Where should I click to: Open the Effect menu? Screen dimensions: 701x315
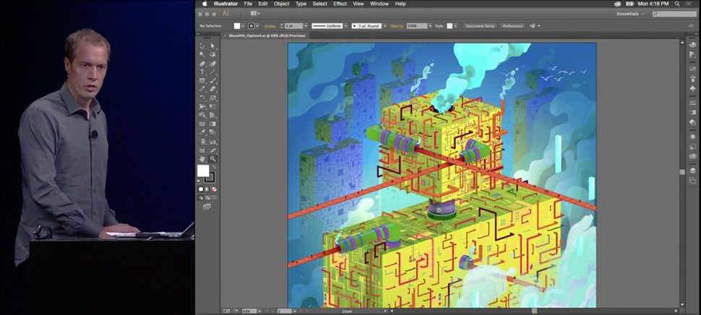[340, 4]
